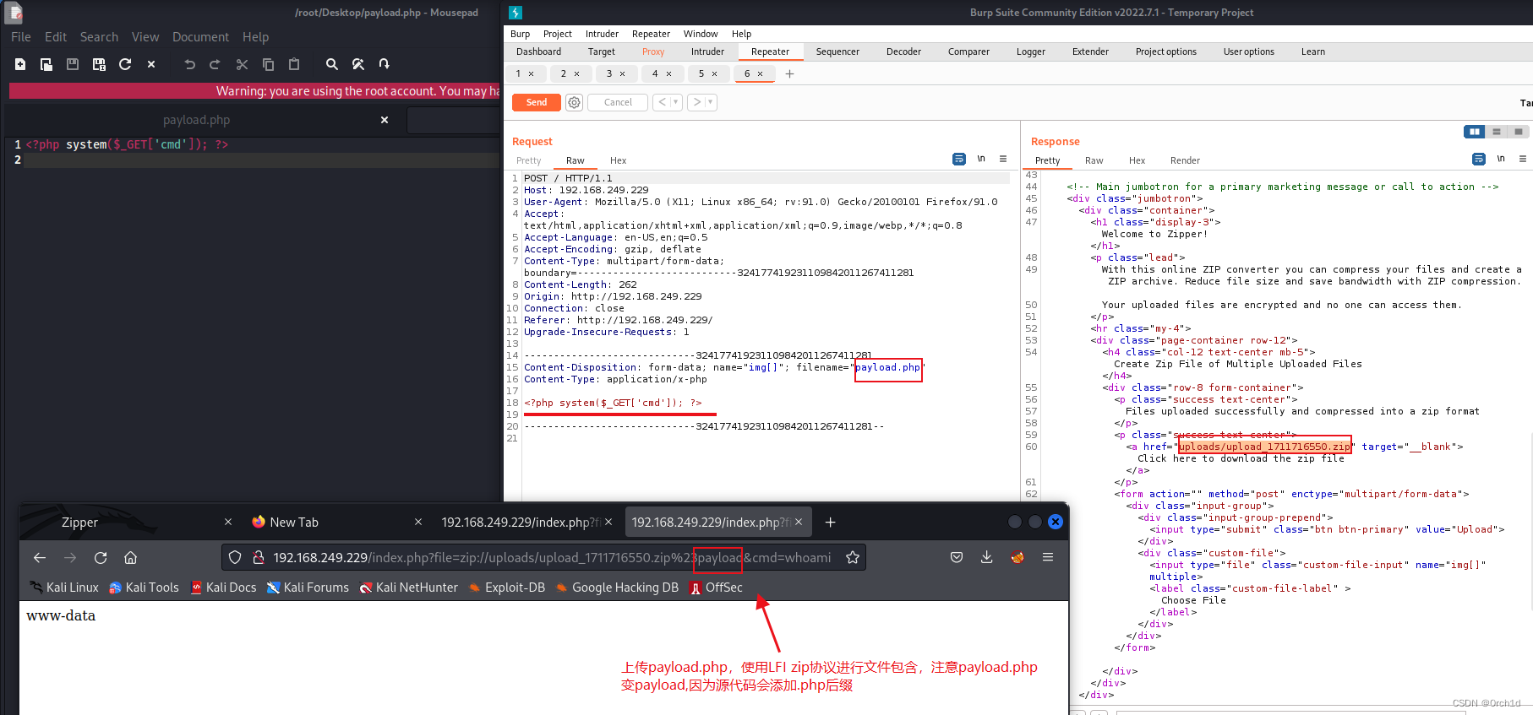Open the Decoder tab in Burp Suite
This screenshot has height=715, width=1533.
pos(903,51)
